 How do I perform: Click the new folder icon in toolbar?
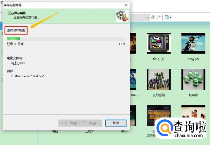pos(159,17)
